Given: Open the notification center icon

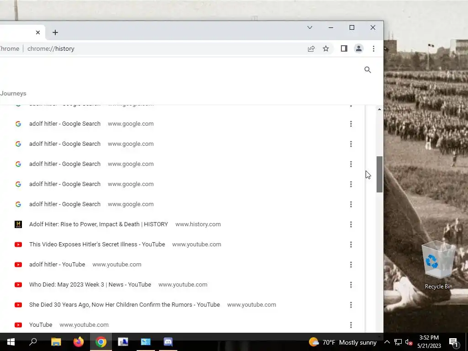Looking at the screenshot, I should (x=454, y=342).
